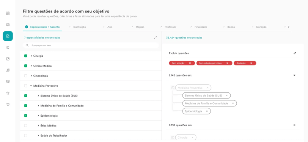
Task: Click the Busque por um item search field
Action: point(91,45)
